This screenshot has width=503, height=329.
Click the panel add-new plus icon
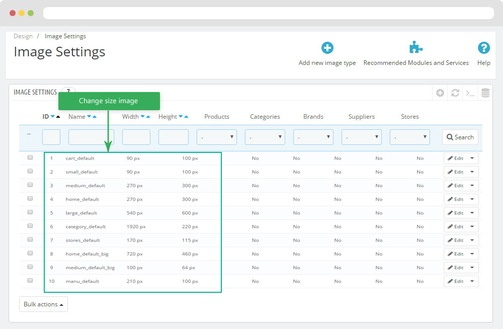click(440, 93)
